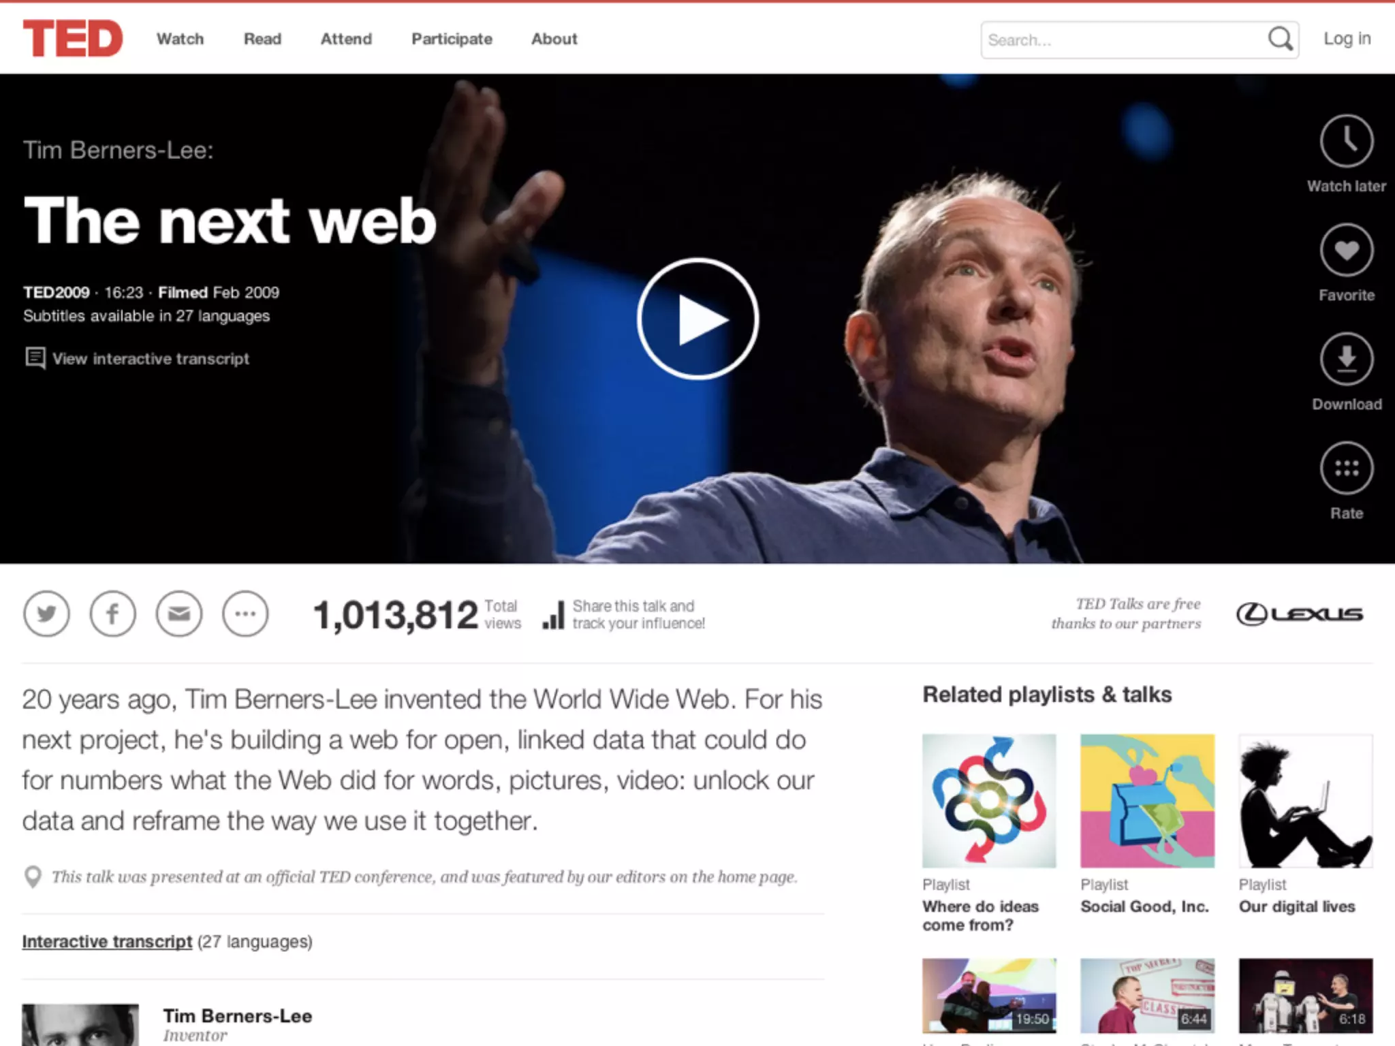Open the Watch menu

[180, 39]
